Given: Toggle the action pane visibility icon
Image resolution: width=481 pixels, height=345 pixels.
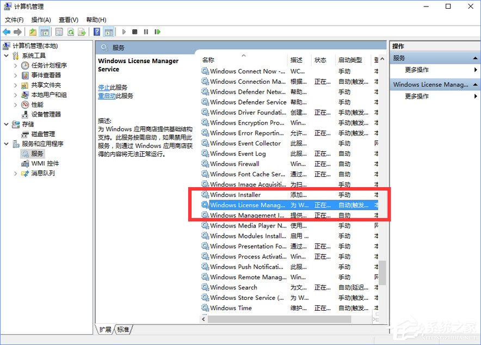Looking at the screenshot, I should [x=108, y=32].
